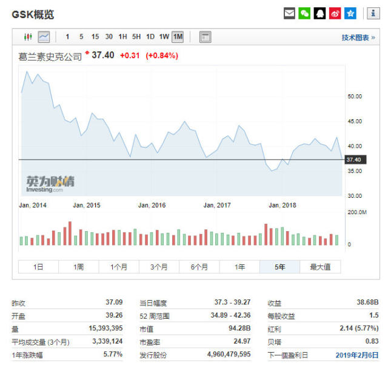Share to Weibo using the red icon

coord(335,13)
